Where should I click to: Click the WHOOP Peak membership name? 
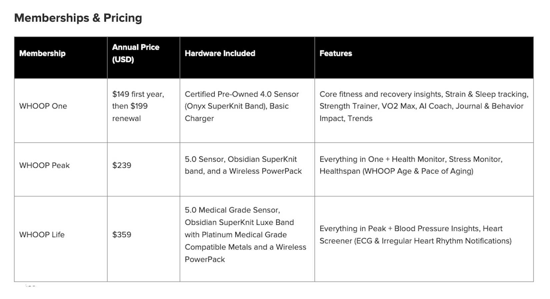coord(44,165)
